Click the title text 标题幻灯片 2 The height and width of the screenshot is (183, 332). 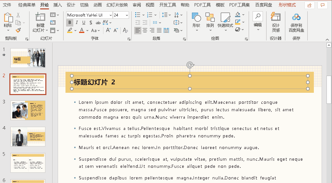click(x=94, y=82)
